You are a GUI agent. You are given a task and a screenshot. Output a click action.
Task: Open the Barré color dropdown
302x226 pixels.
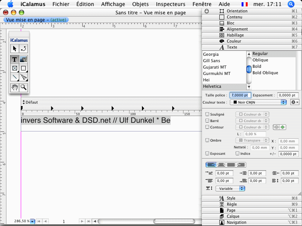click(x=252, y=121)
